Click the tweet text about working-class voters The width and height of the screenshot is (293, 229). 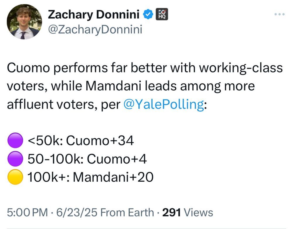pos(145,86)
